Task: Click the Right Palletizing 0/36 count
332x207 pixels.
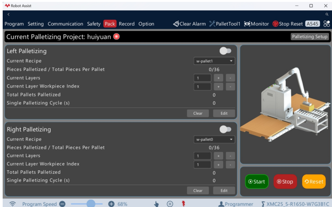Action: coord(214,148)
